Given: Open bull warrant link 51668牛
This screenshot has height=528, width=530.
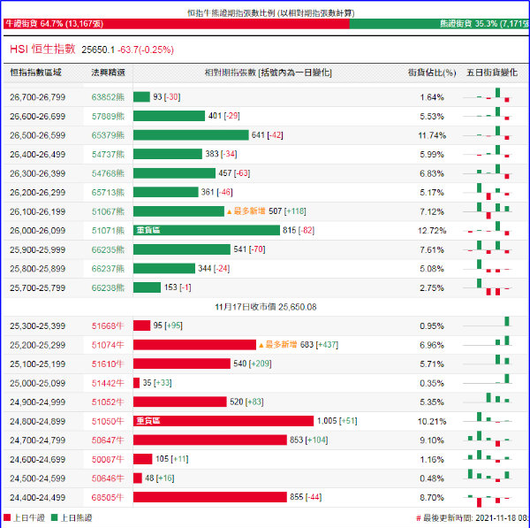Looking at the screenshot, I should point(108,326).
